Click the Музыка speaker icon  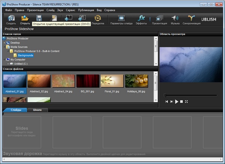pyautogui.click(x=175, y=19)
